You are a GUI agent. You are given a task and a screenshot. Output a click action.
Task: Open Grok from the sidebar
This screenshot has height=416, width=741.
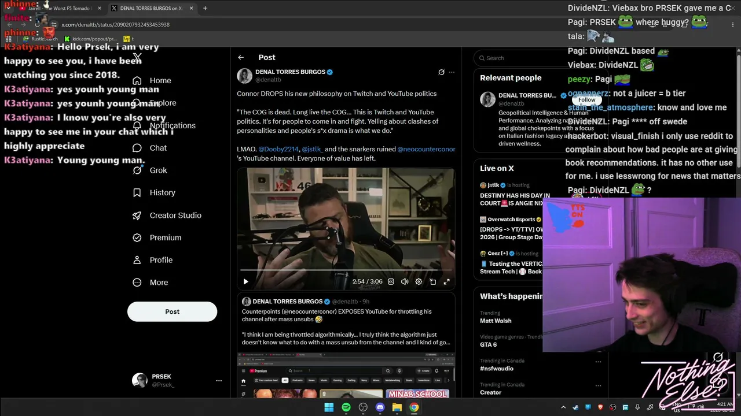coord(149,170)
